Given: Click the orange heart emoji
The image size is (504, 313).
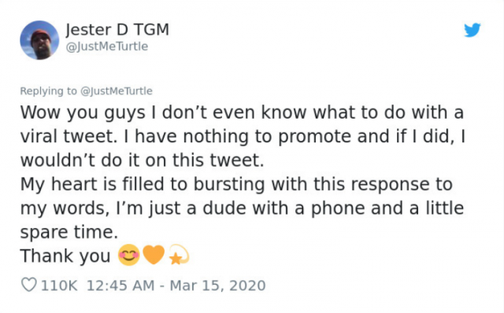Looking at the screenshot, I should (x=154, y=255).
